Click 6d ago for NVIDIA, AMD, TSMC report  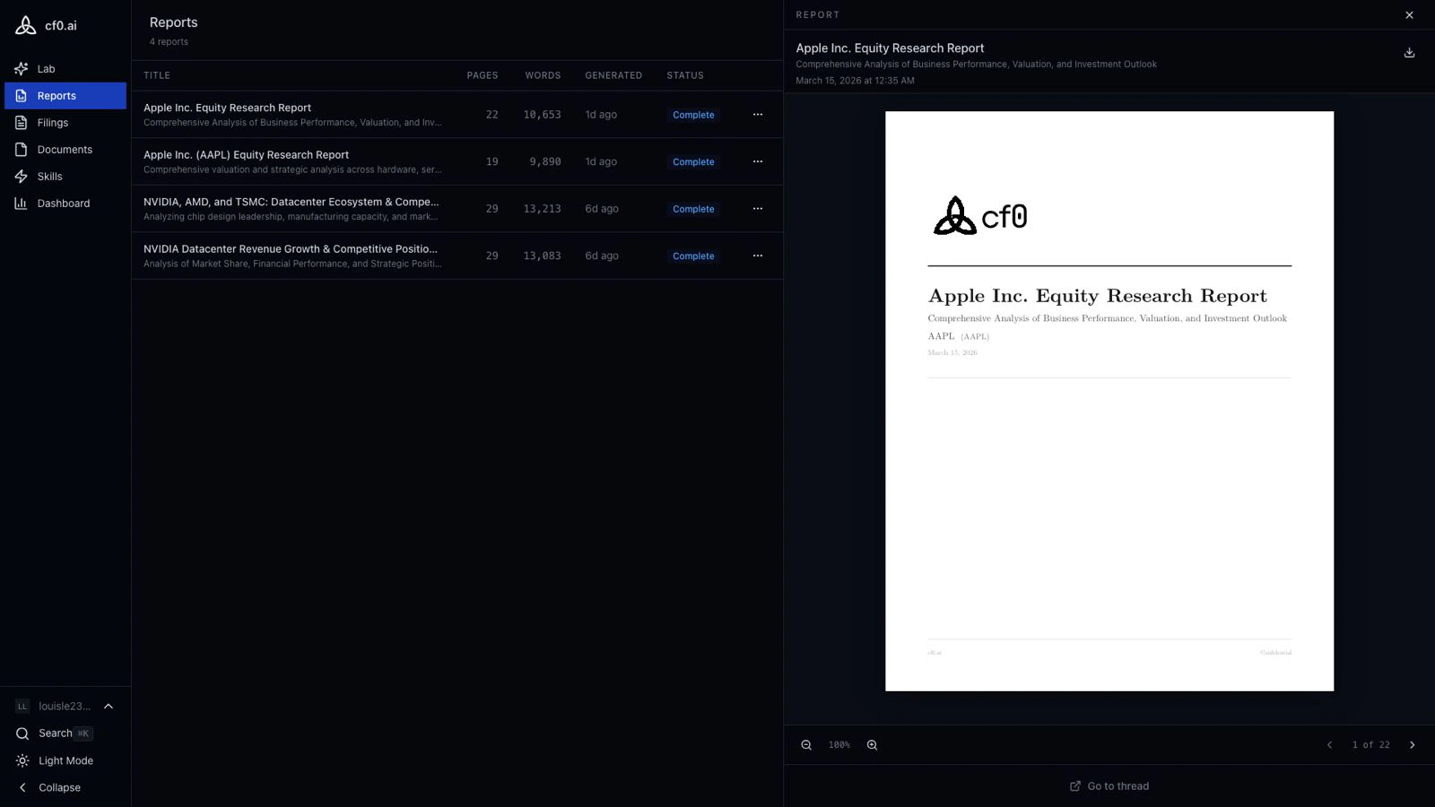pyautogui.click(x=602, y=209)
